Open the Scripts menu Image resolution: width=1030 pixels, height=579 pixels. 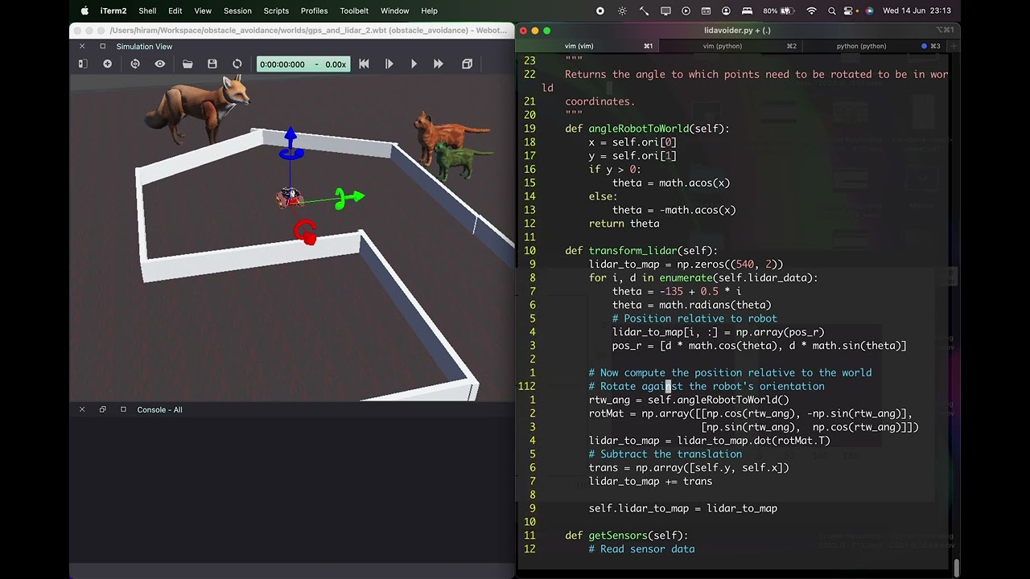pyautogui.click(x=276, y=10)
